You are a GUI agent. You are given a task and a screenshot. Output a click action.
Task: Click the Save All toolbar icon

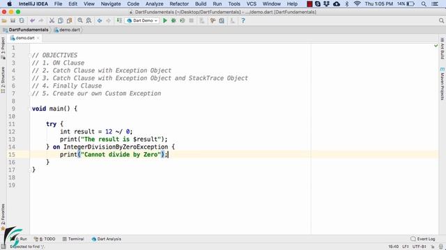(x=13, y=21)
